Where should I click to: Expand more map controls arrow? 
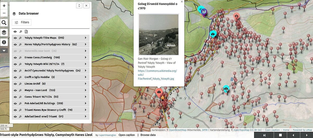(x=4, y=51)
